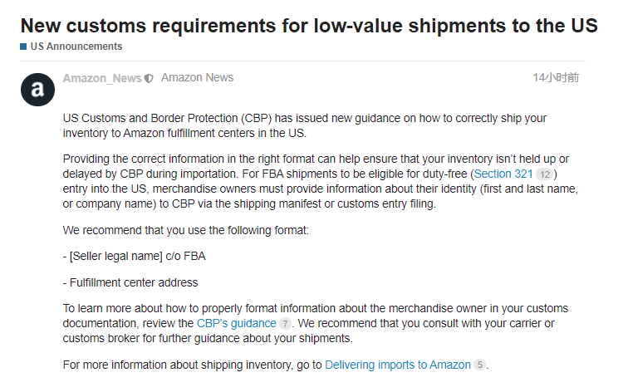
Task: Open Delivering imports to Amazon link
Action: [x=398, y=365]
